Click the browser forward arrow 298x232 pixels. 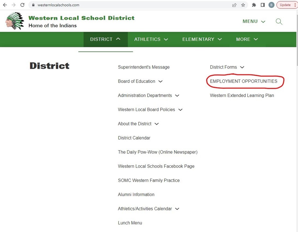14,5
